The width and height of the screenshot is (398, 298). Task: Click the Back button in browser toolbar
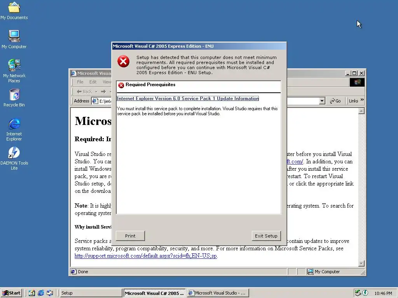click(x=84, y=92)
